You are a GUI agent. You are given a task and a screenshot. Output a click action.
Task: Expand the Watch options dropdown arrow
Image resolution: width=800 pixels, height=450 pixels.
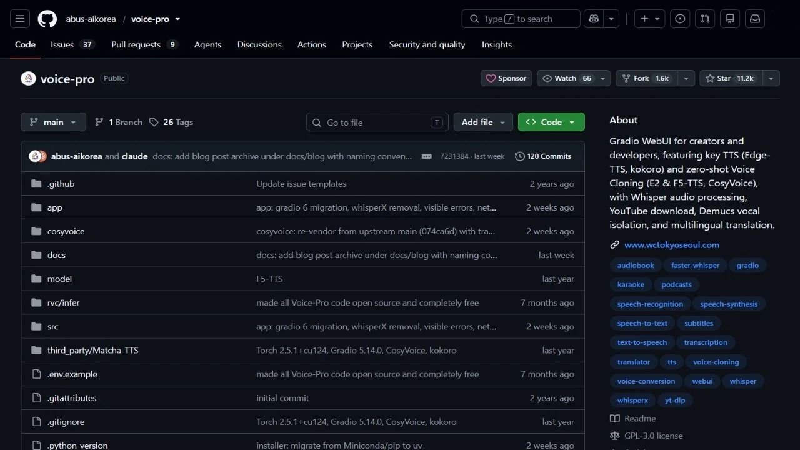pos(602,78)
